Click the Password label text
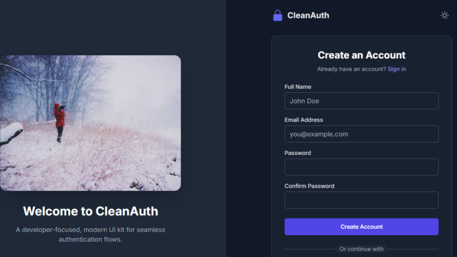Viewport: 457px width, 257px height. pos(297,153)
